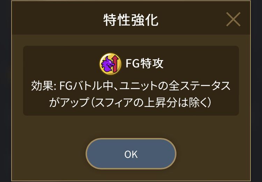Screen dimensions: 262x182
Task: Confirm with the OK button
Action: point(131,154)
